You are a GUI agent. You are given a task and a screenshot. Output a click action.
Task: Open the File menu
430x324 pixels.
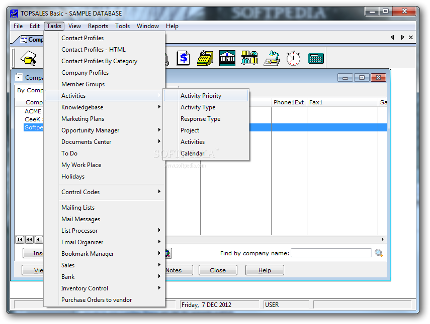[18, 26]
